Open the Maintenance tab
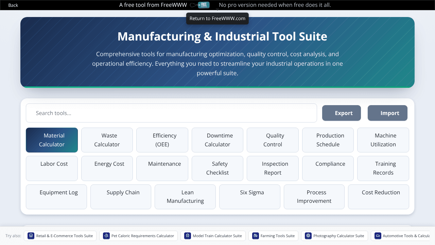The height and width of the screenshot is (245, 435). point(162,168)
